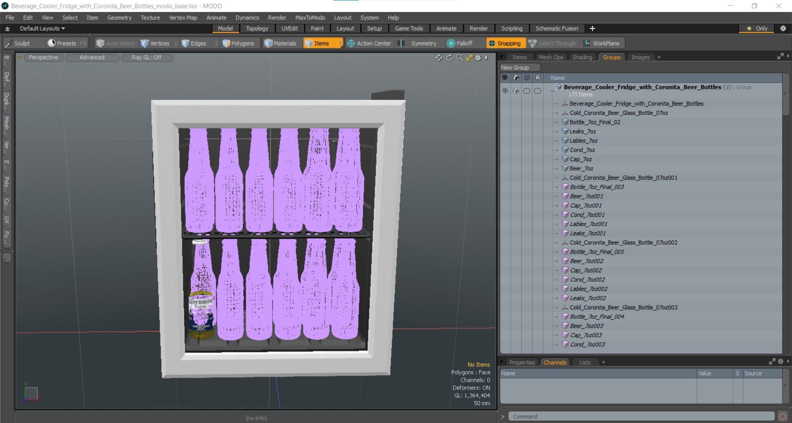
Task: Click the viewport rotate icon
Action: (x=449, y=58)
